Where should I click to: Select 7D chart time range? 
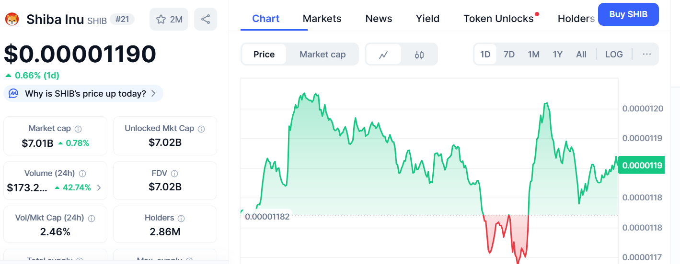pos(509,55)
